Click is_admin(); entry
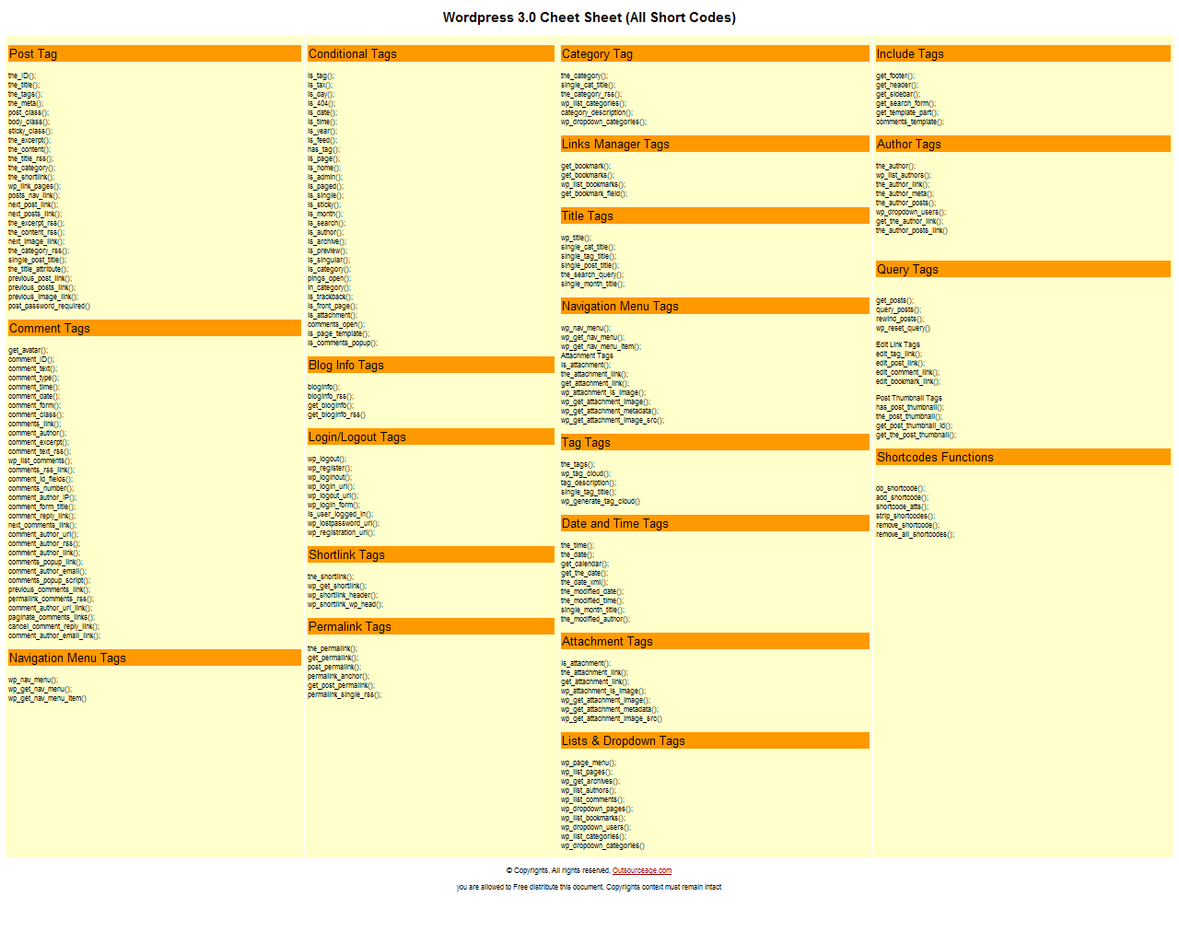 coord(325,177)
